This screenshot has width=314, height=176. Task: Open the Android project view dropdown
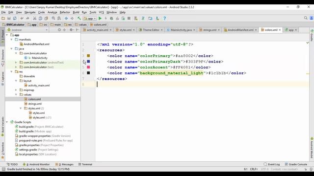[x=27, y=30]
